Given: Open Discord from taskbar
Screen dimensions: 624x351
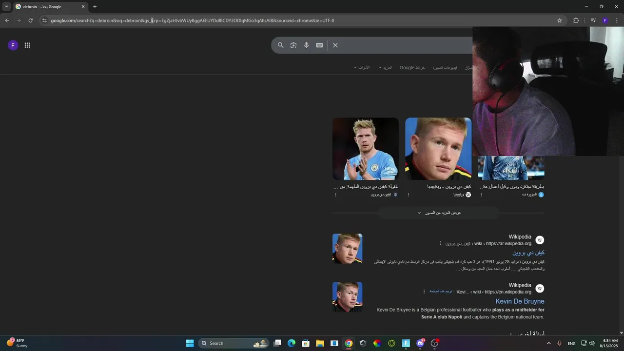Looking at the screenshot, I should (420, 343).
